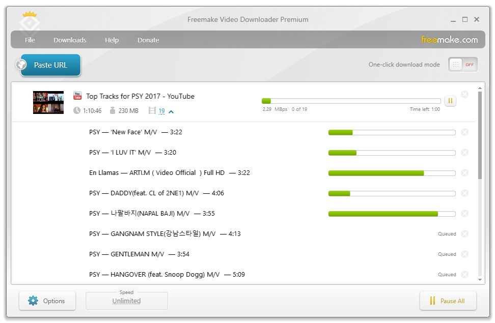Click the 'I LUV IT' progress bar
495x323 pixels.
[392, 153]
